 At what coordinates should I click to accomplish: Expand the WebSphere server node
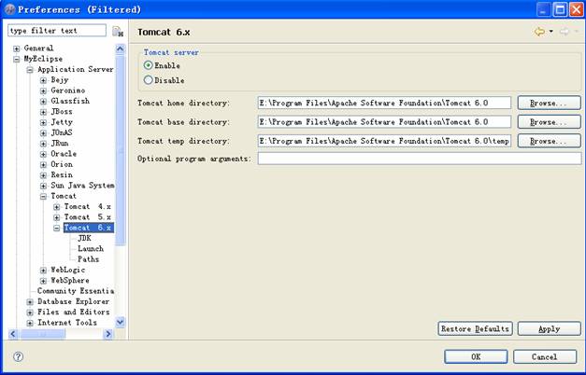point(43,281)
